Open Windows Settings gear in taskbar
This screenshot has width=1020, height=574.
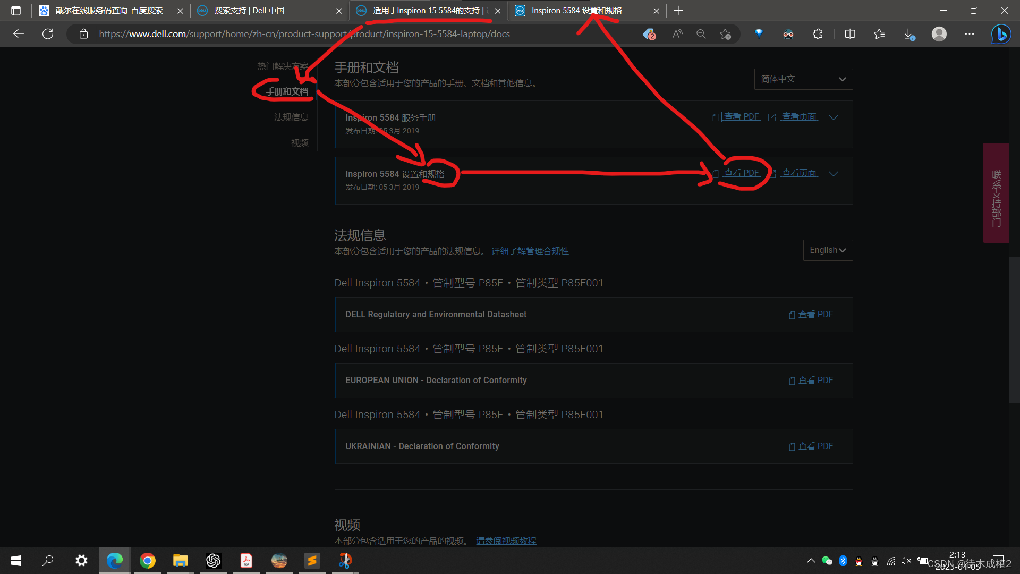coord(81,560)
